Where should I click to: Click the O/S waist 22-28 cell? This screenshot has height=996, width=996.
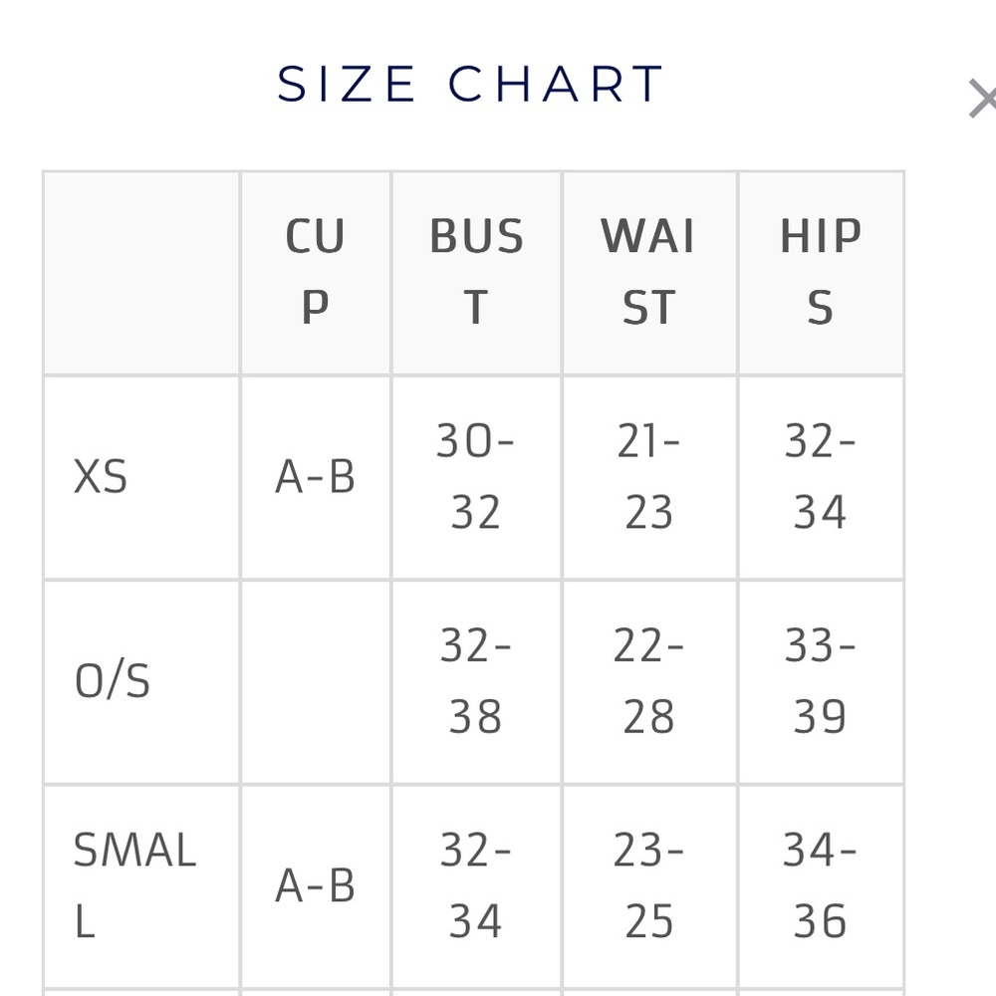click(x=648, y=681)
